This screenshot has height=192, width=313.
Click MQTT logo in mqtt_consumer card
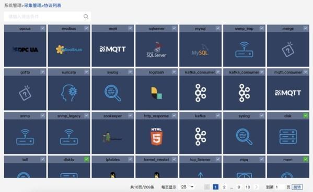pyautogui.click(x=288, y=93)
